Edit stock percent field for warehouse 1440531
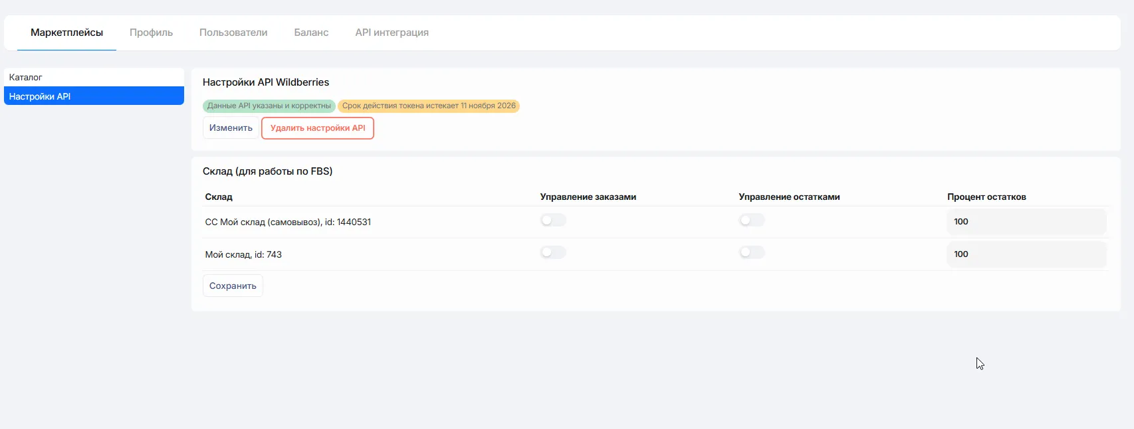Image resolution: width=1134 pixels, height=429 pixels. pyautogui.click(x=1026, y=222)
